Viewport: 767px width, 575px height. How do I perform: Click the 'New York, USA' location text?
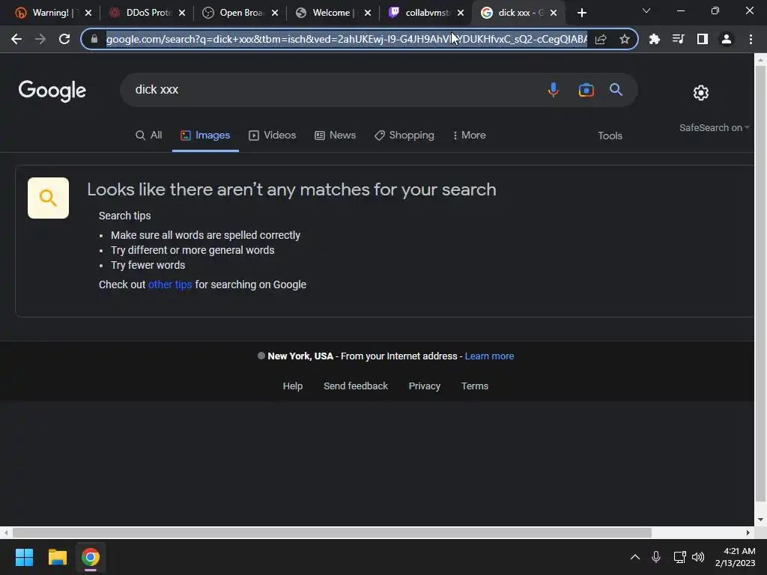coord(300,356)
